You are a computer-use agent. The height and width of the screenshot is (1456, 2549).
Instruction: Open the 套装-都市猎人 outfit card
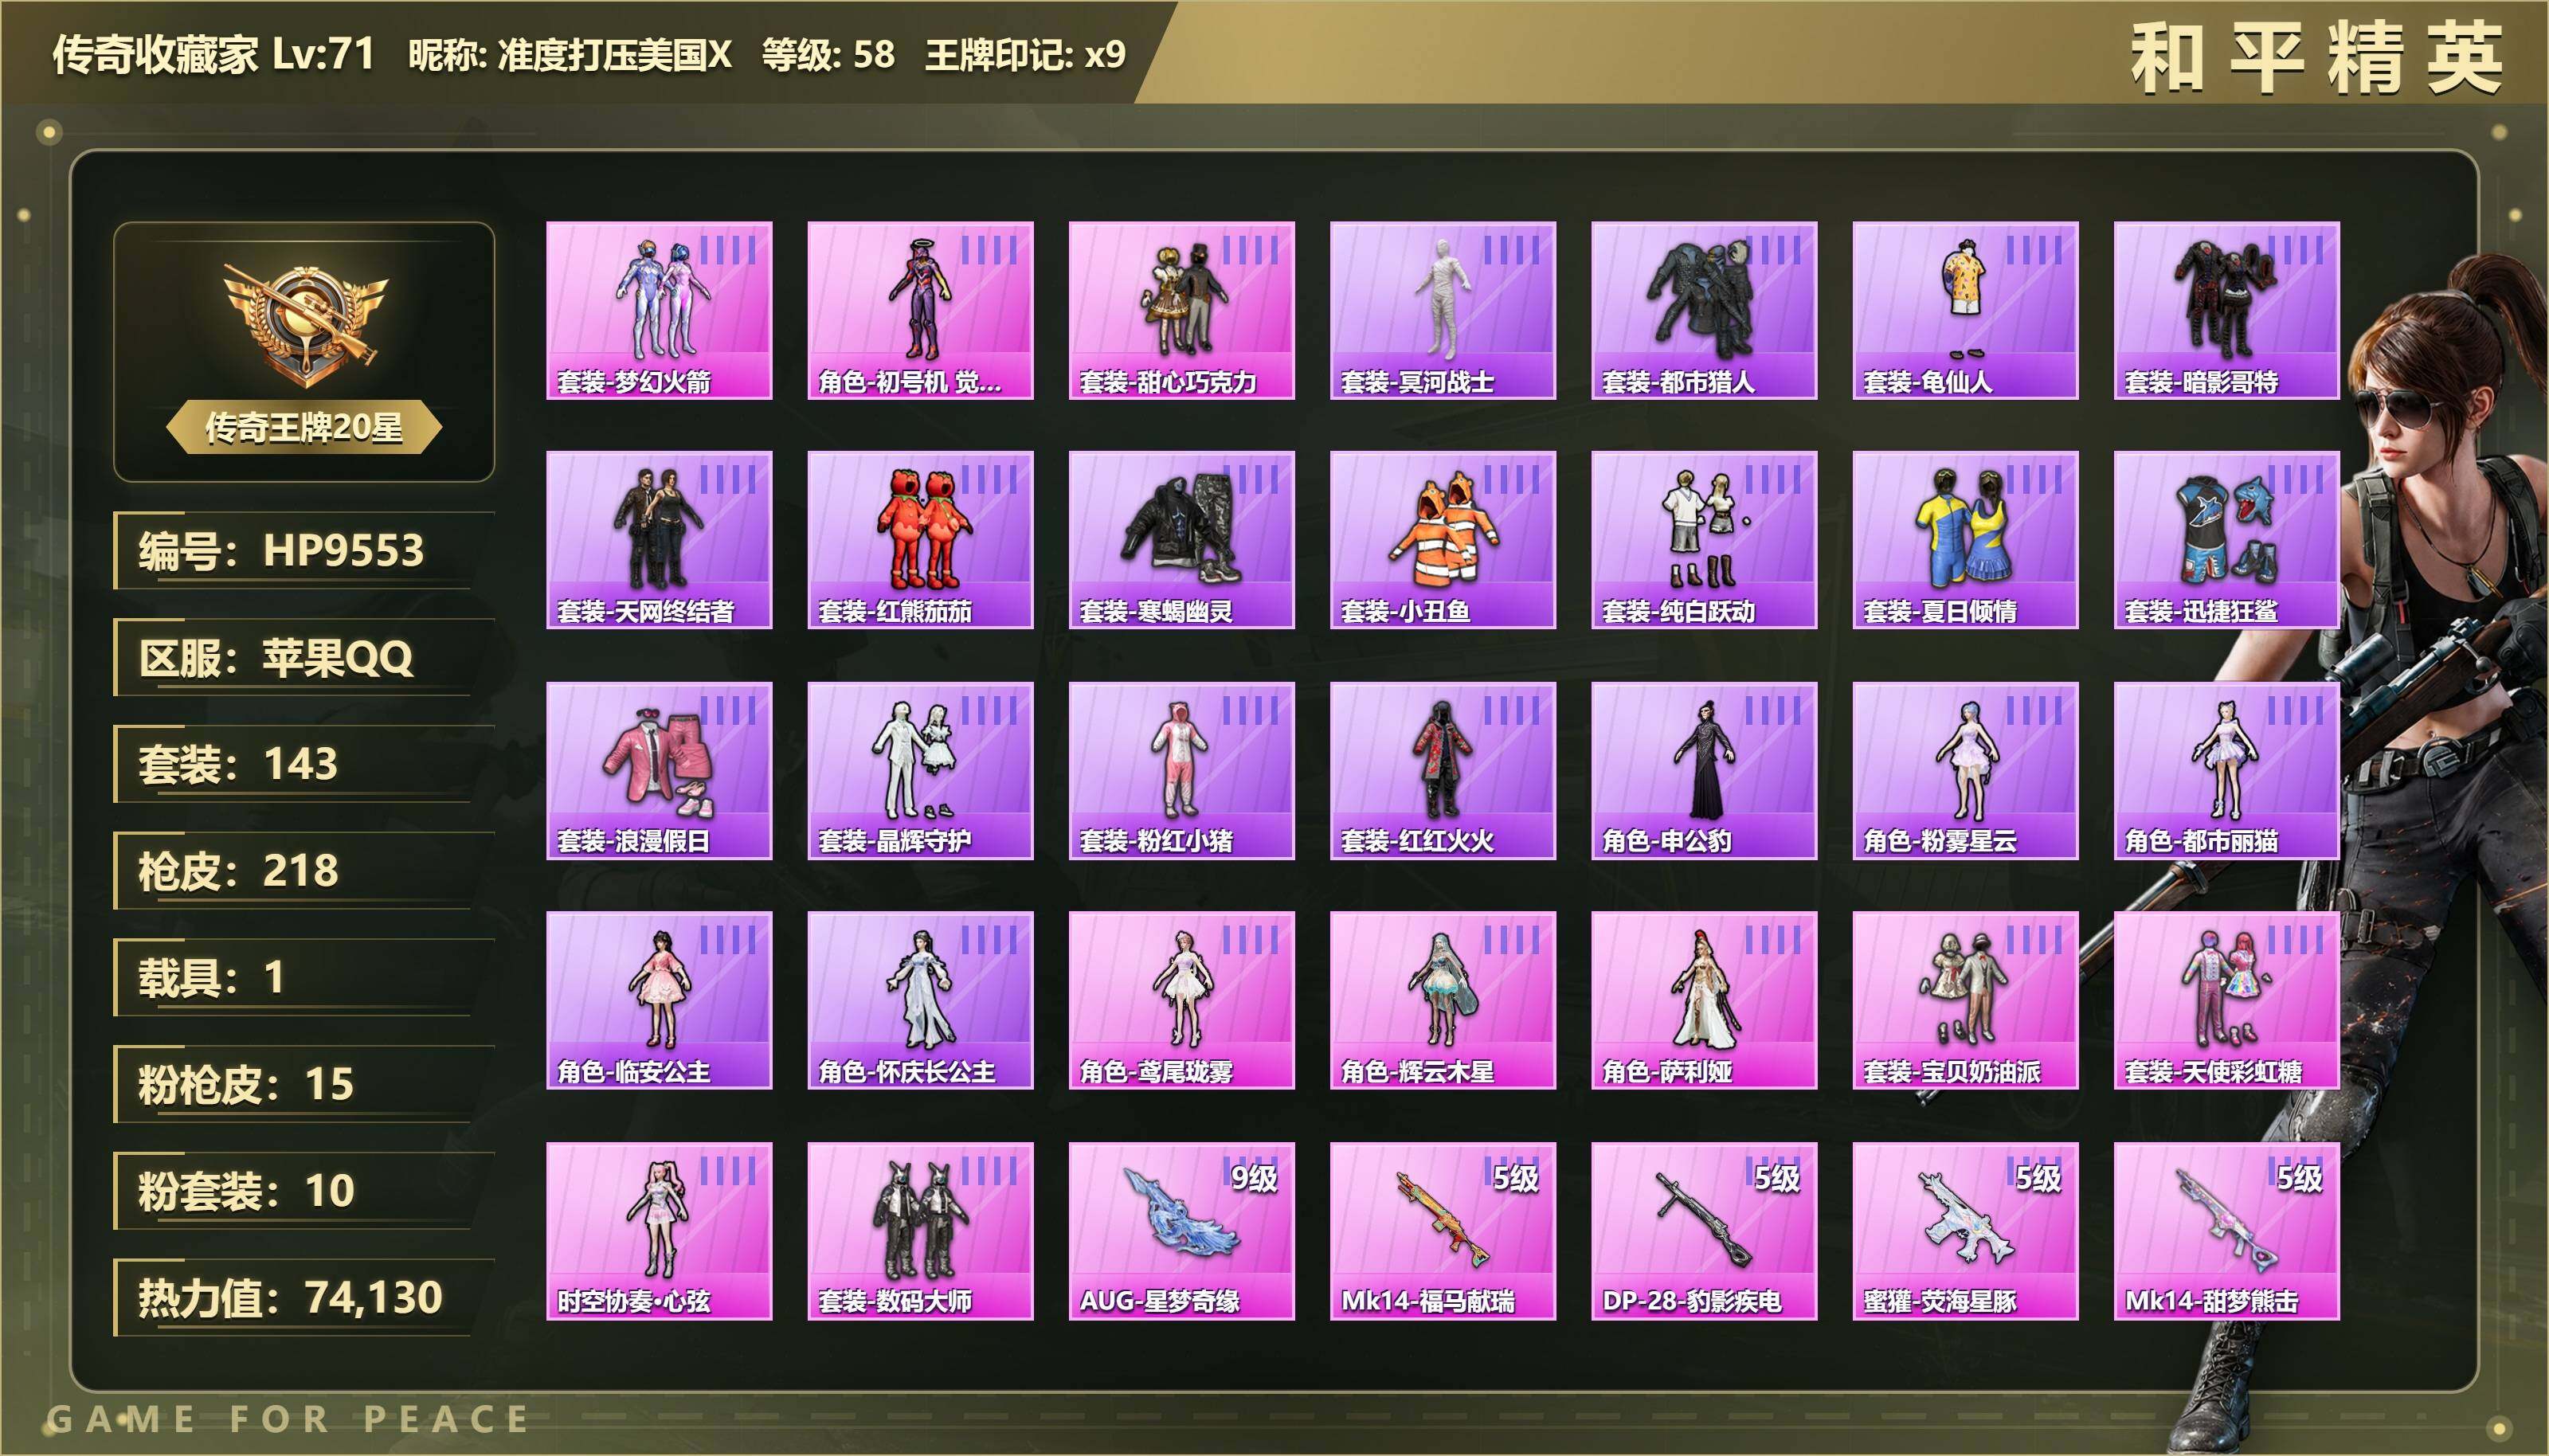(1704, 310)
